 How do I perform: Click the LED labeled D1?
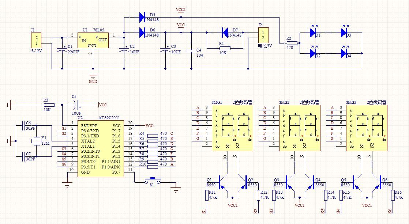click(x=313, y=33)
